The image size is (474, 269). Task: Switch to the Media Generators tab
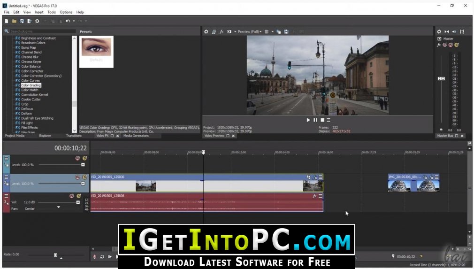pos(136,136)
